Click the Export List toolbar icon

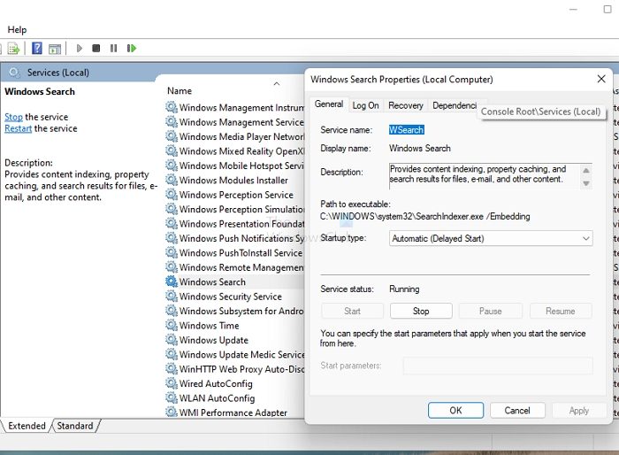(14, 49)
